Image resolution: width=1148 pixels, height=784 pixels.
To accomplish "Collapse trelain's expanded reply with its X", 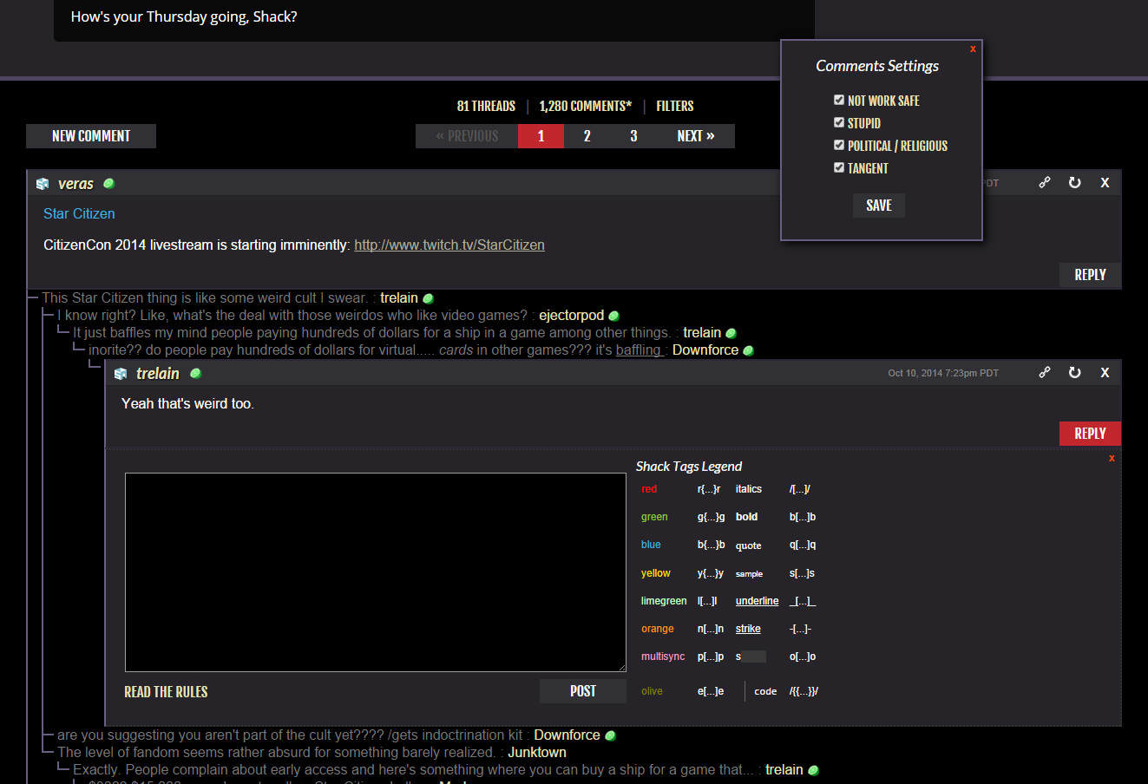I will coord(1105,372).
